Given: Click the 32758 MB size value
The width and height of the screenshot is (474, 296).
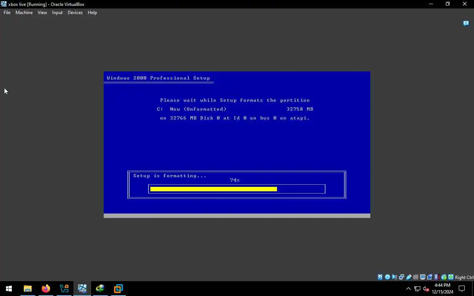Looking at the screenshot, I should tap(300, 109).
